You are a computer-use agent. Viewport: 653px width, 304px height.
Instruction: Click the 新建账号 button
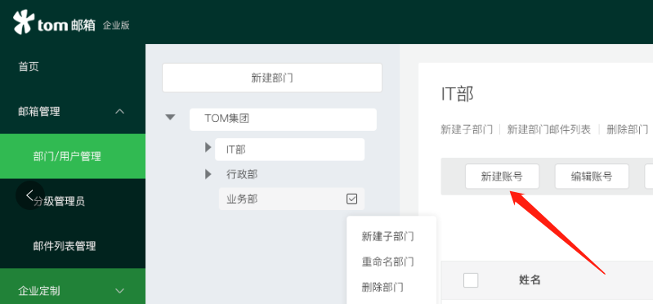pyautogui.click(x=502, y=177)
